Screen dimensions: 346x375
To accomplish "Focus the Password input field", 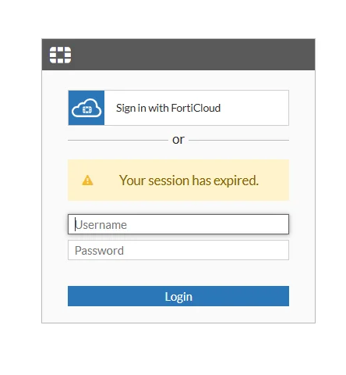I will 178,250.
